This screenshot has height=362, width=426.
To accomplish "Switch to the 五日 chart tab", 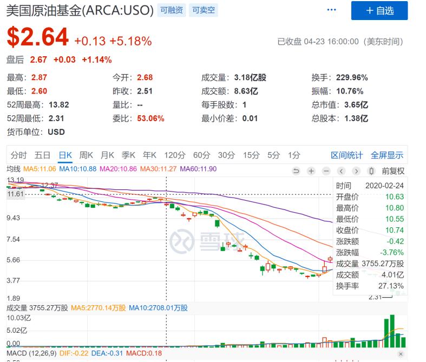I will 42,155.
